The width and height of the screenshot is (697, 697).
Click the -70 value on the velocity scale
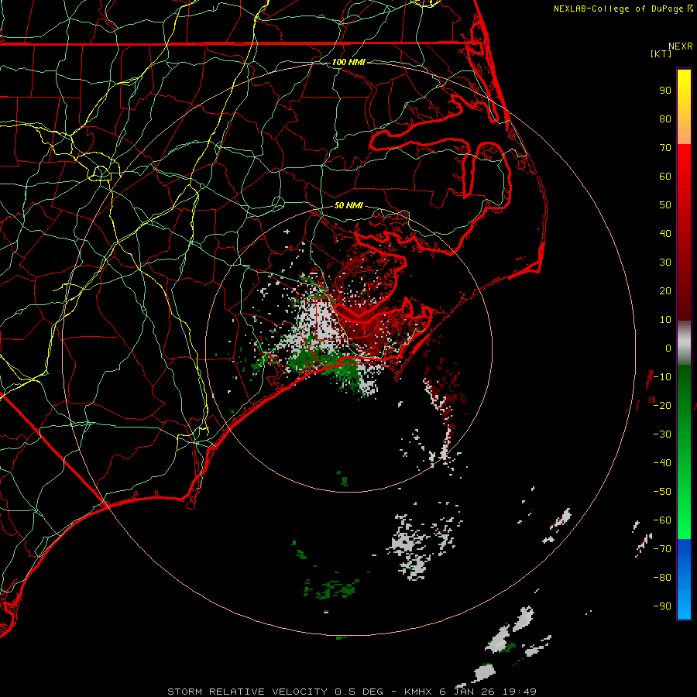point(662,549)
